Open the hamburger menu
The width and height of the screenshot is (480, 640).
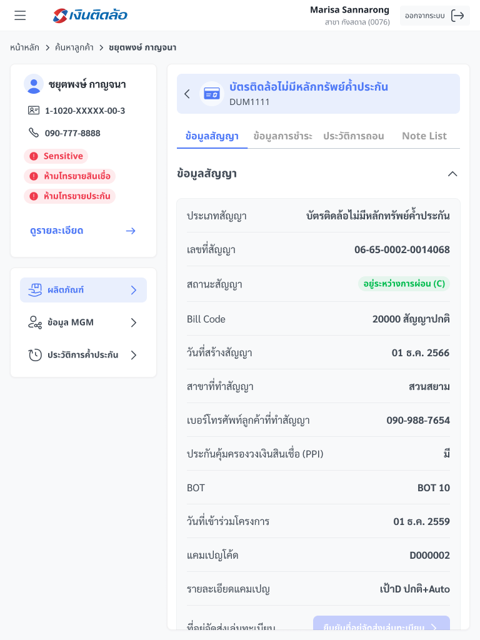tap(20, 16)
